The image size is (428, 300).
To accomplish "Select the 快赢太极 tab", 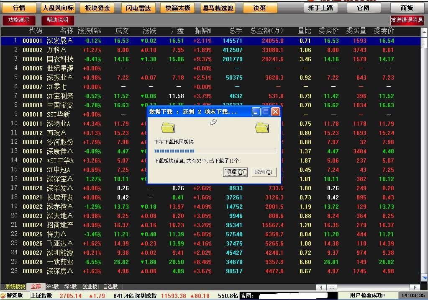I will click(x=178, y=8).
